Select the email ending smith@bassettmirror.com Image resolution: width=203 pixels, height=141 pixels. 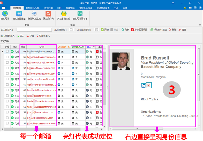coord(41,73)
